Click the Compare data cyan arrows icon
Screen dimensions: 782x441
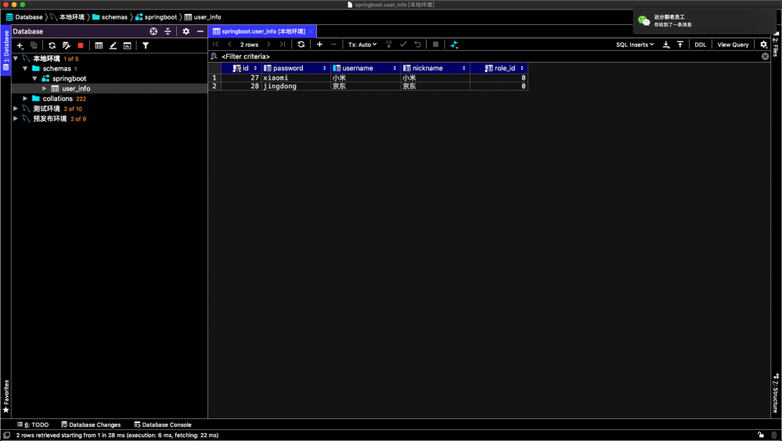[454, 45]
